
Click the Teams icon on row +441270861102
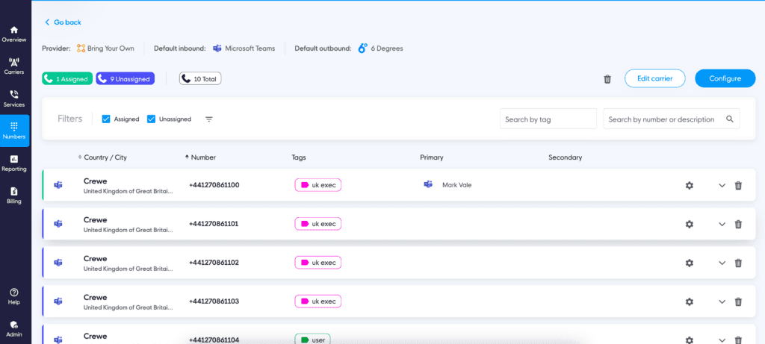click(x=58, y=263)
